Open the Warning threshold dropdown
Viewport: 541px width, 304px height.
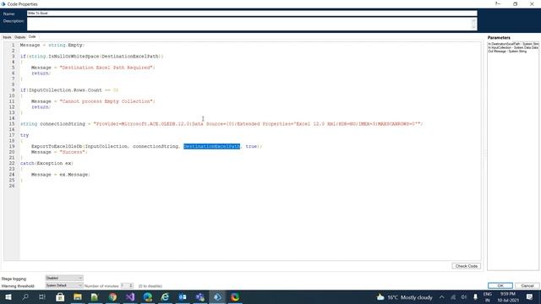coord(64,285)
